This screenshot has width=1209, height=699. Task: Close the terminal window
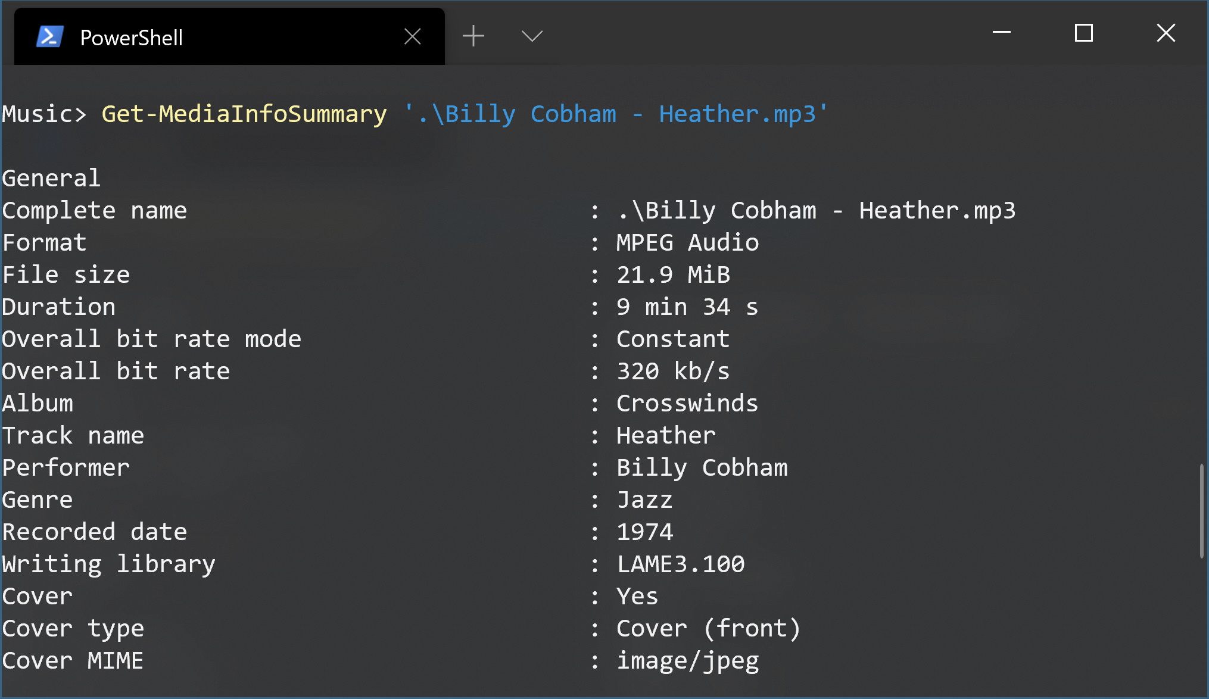(1166, 33)
